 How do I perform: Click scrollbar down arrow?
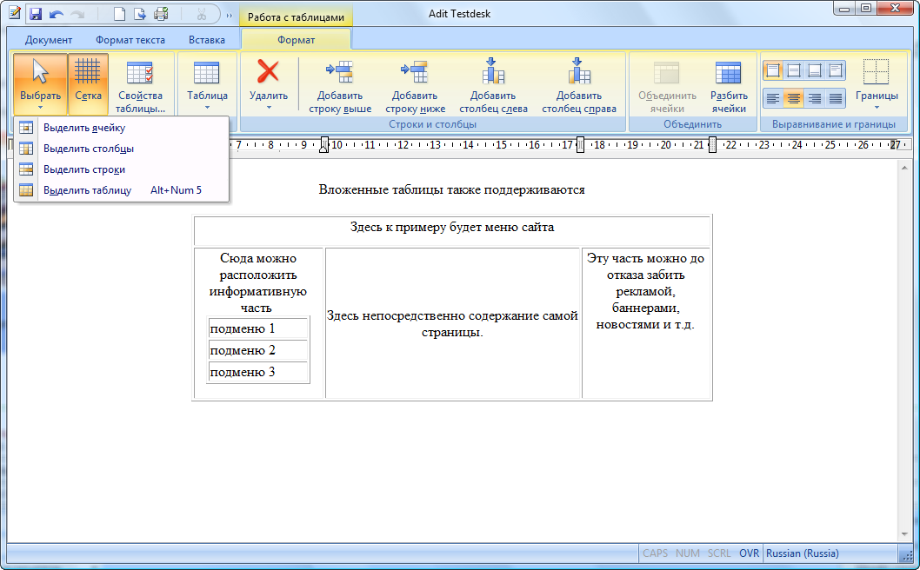[x=904, y=534]
